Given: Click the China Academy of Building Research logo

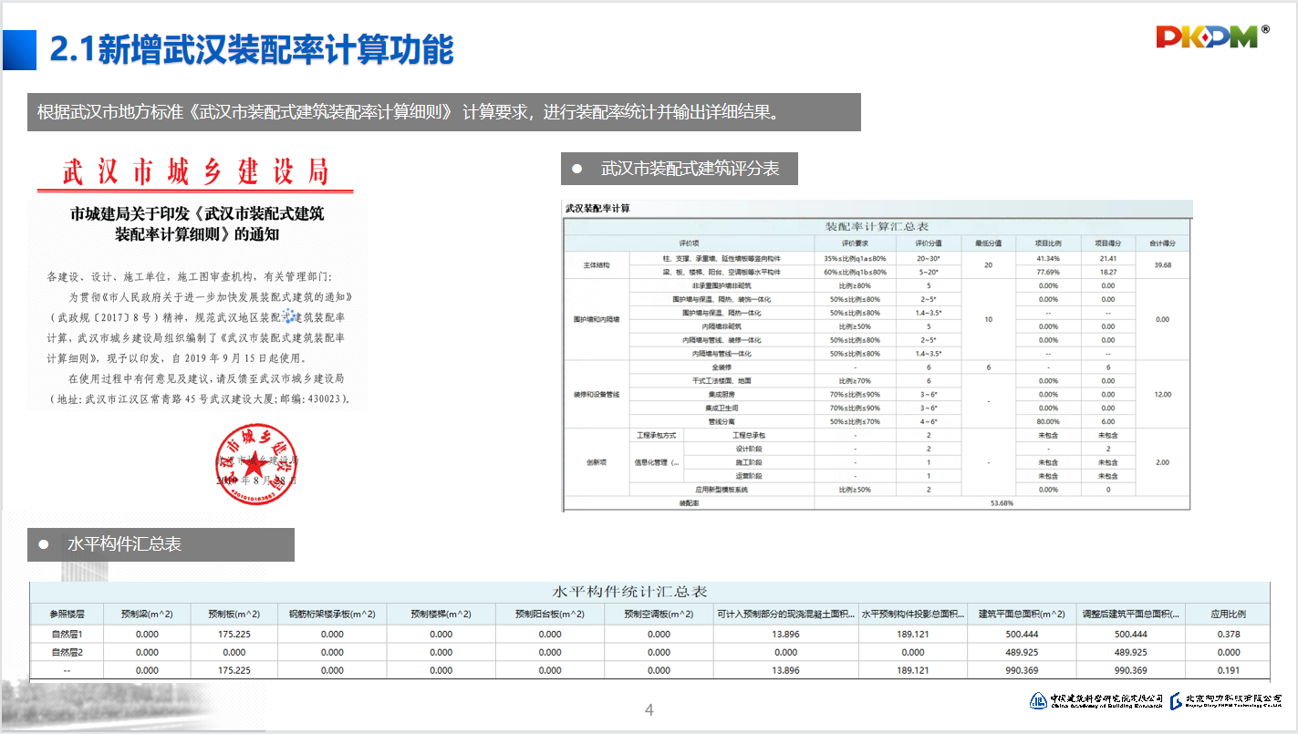Looking at the screenshot, I should point(1096,700).
